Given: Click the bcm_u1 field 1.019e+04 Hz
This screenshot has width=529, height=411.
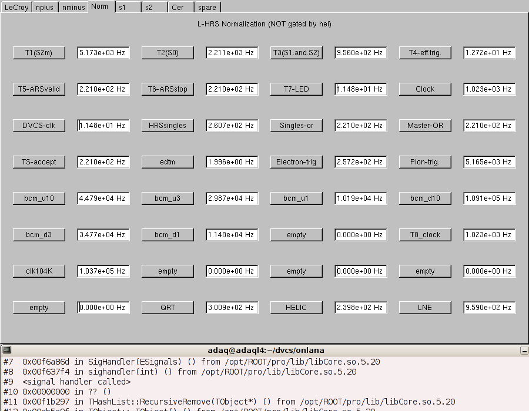Looking at the screenshot, I should pyautogui.click(x=361, y=198).
